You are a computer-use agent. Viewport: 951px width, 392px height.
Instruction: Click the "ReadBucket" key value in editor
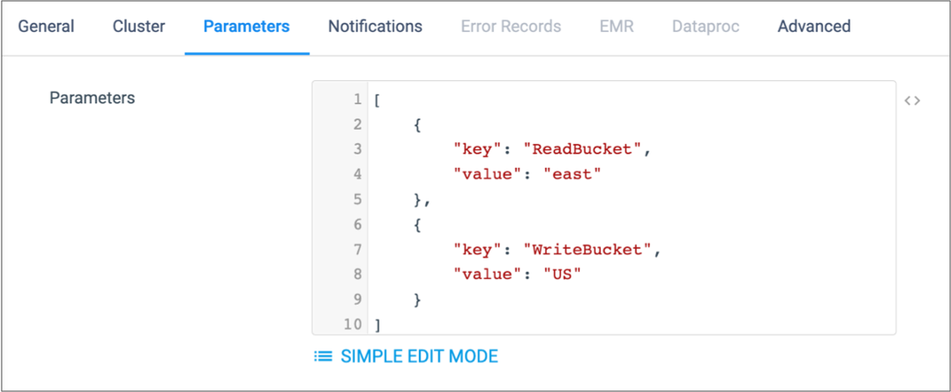pos(583,149)
